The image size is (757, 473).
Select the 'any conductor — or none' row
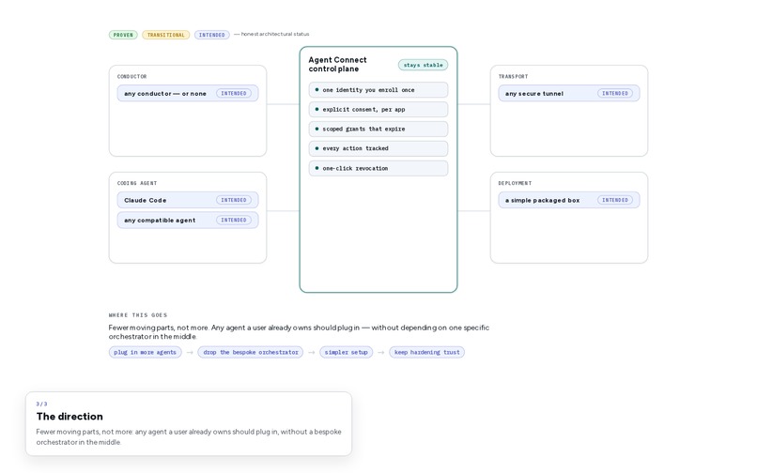tap(188, 93)
